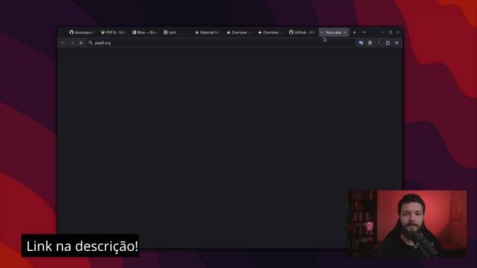This screenshot has height=268, width=477.
Task: Click the search icon in address bar
Action: [91, 43]
